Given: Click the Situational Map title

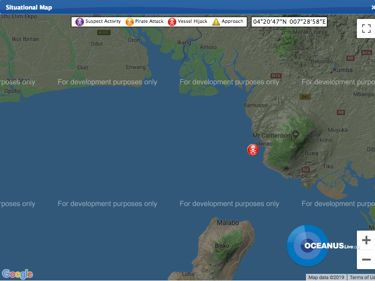Looking at the screenshot, I should tap(29, 8).
